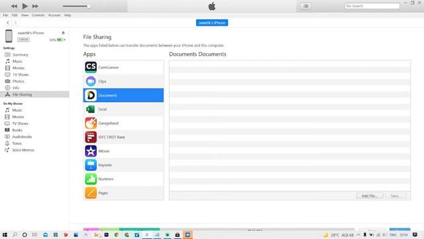Viewport: 424px width, 239px height.
Task: Select the Documents app icon
Action: point(91,95)
